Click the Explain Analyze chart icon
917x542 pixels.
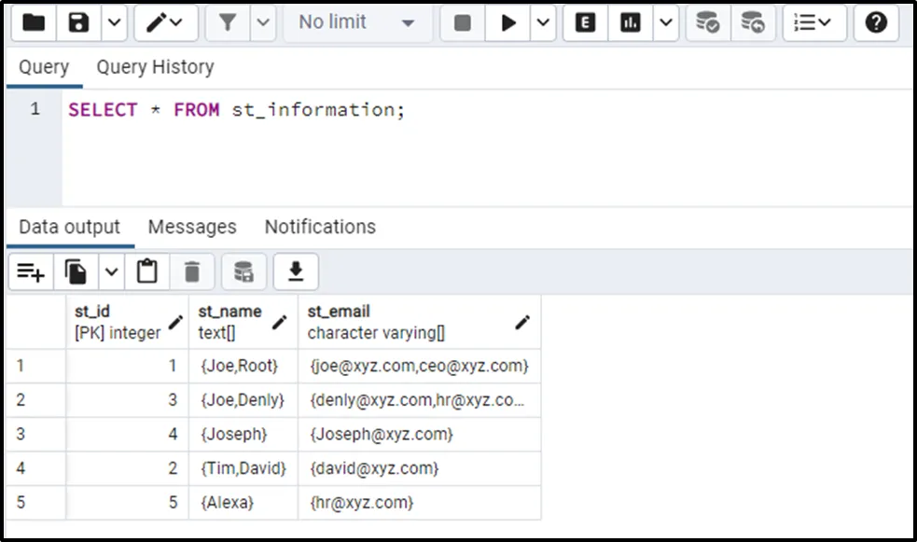coord(631,23)
